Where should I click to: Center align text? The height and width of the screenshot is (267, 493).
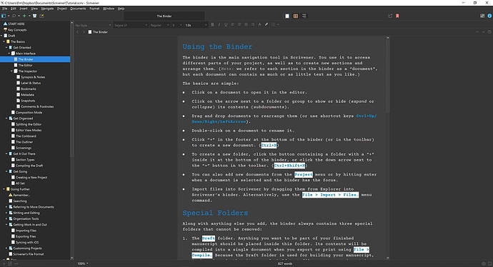239,25
